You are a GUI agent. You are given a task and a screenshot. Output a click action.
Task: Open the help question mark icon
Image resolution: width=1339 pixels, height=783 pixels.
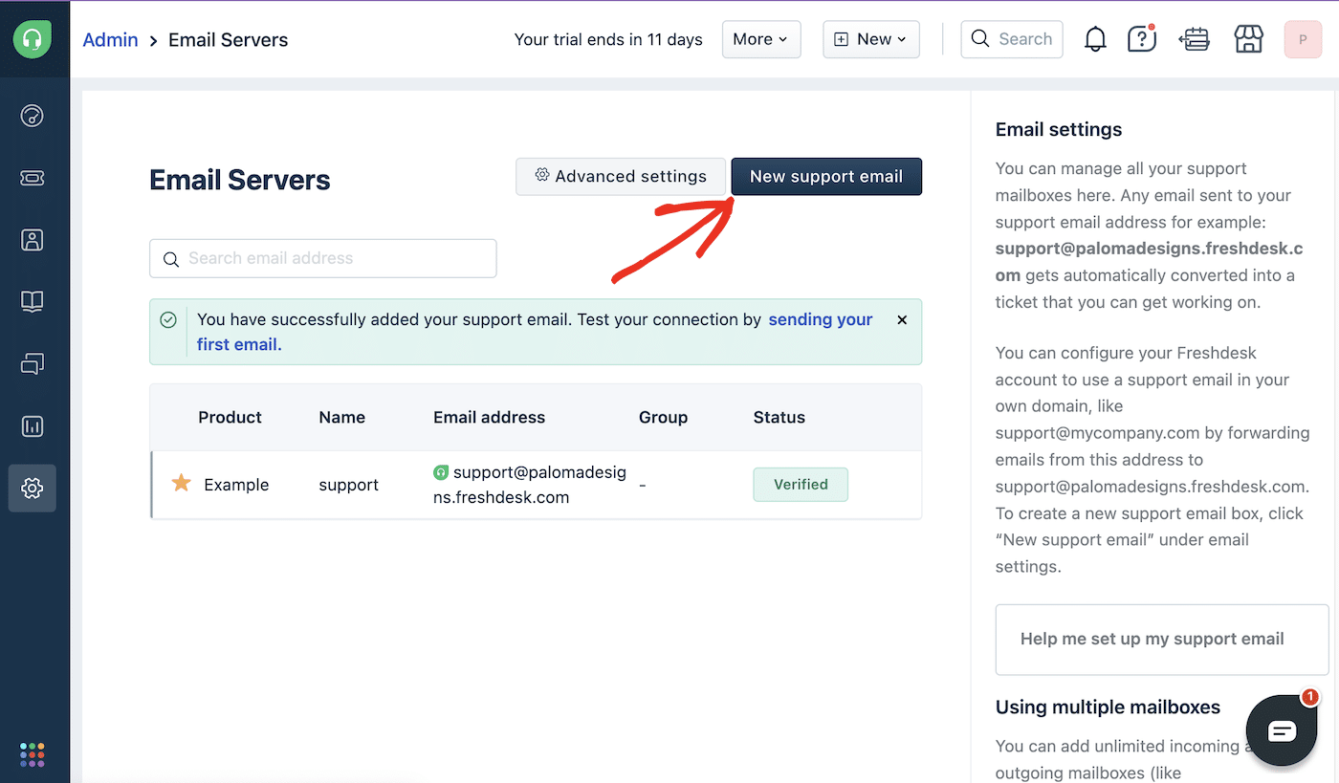tap(1141, 39)
